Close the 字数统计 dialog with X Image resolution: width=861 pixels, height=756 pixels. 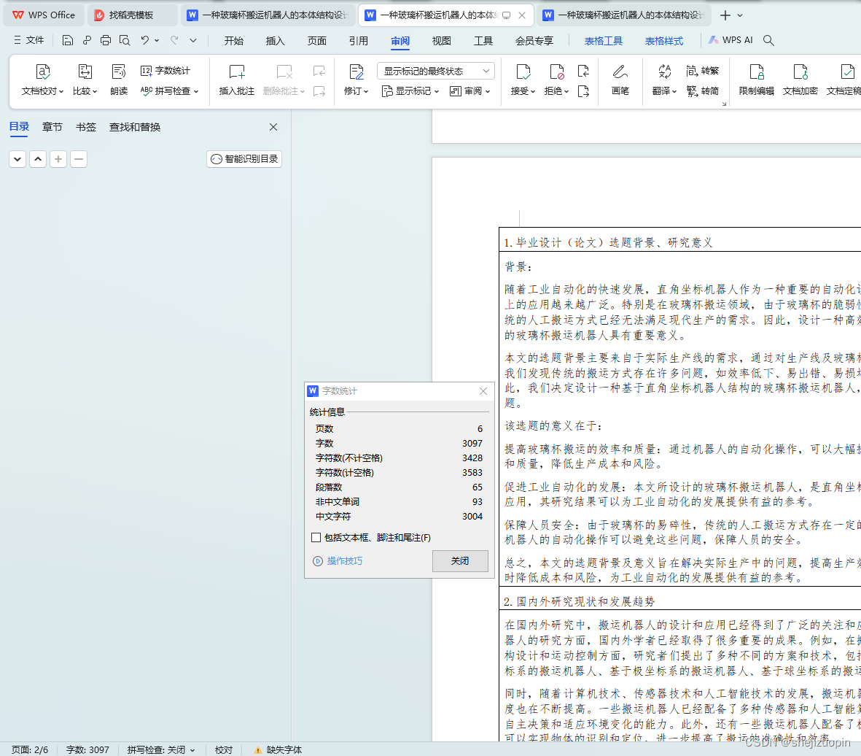[x=483, y=391]
